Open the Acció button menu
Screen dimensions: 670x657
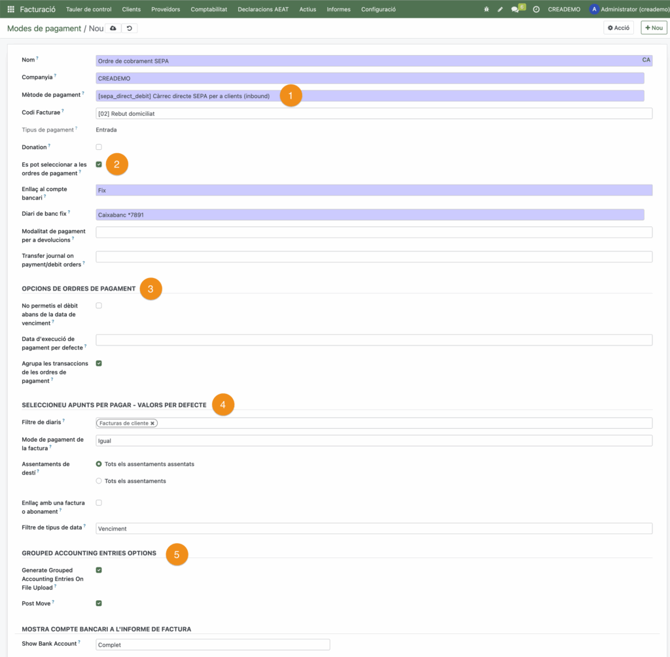(x=618, y=27)
